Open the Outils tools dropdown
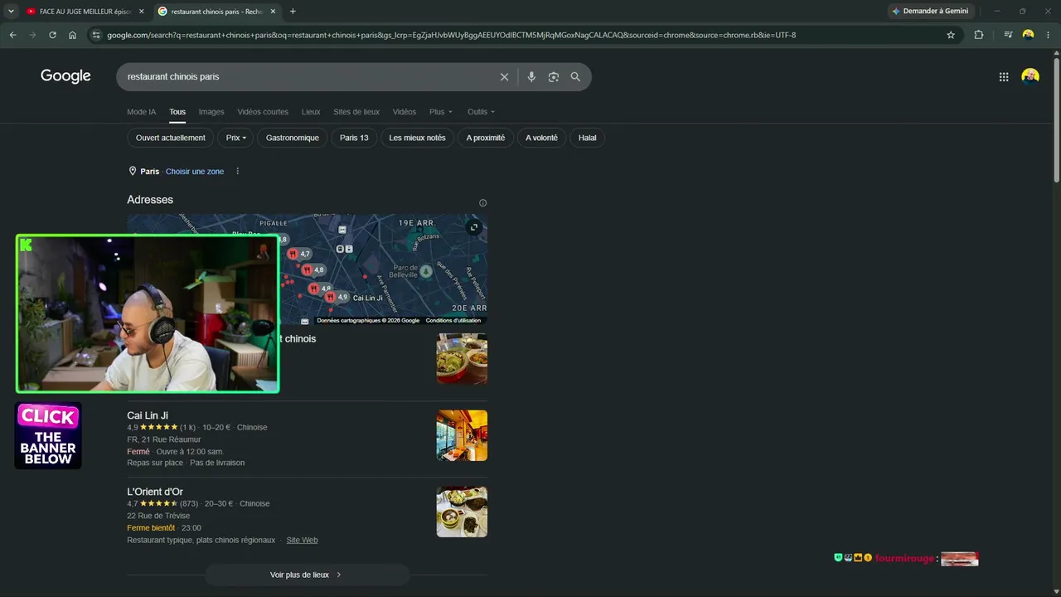Image resolution: width=1061 pixels, height=597 pixels. (x=481, y=112)
